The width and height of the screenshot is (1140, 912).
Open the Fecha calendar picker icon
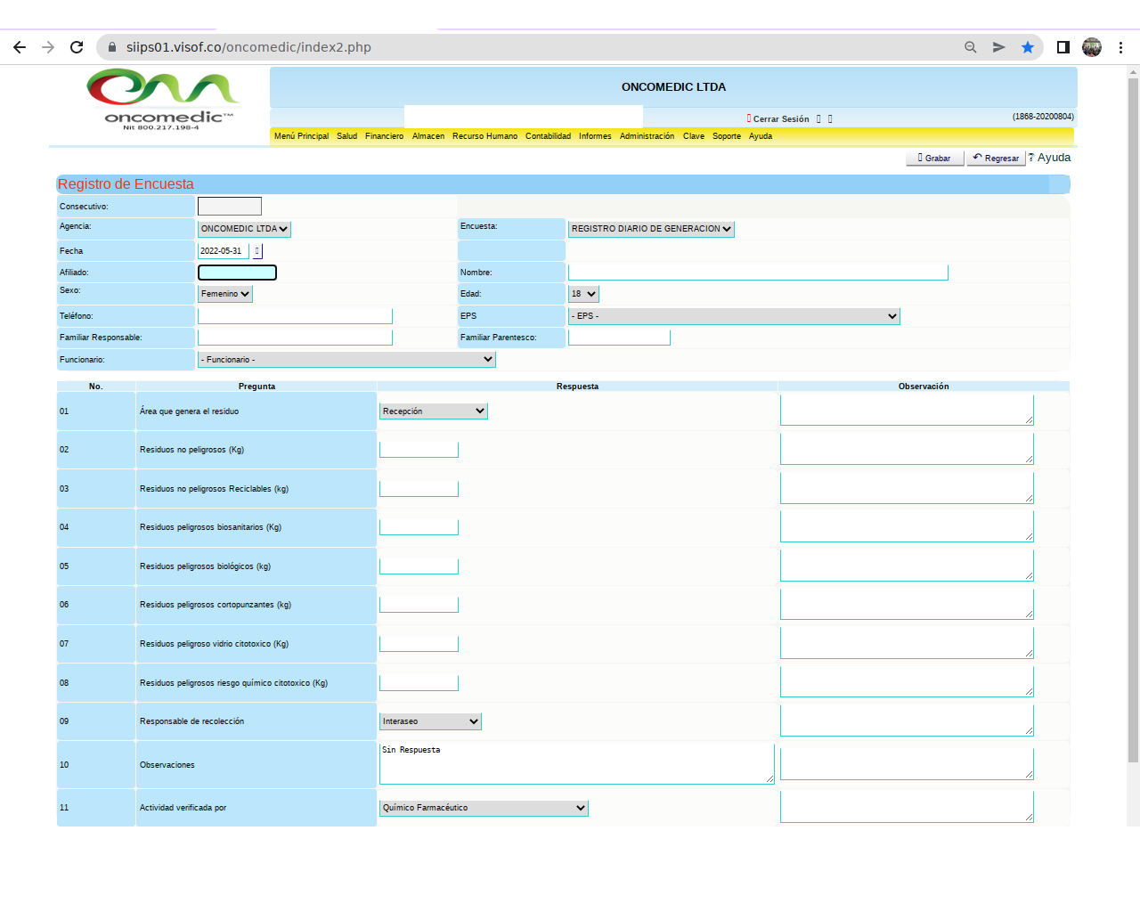257,251
